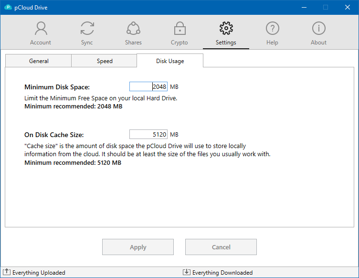Click the Everything Downloaded status text
The image size is (359, 278).
pos(222,272)
